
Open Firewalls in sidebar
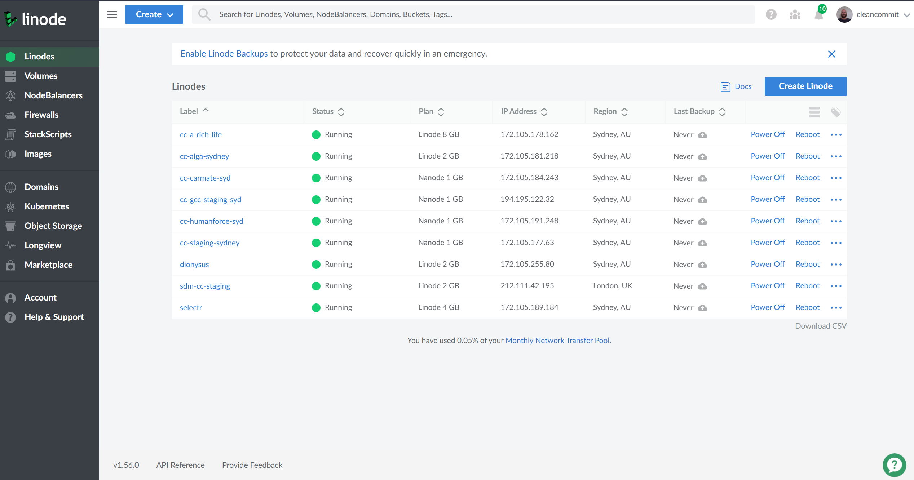tap(49, 115)
